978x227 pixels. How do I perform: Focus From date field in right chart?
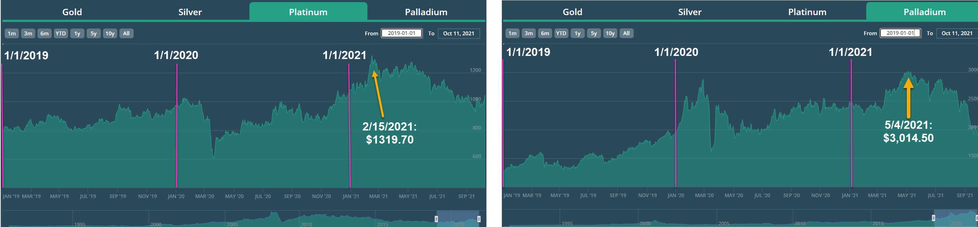[900, 33]
